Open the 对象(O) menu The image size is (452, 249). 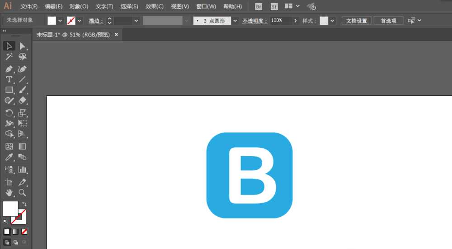click(x=79, y=6)
